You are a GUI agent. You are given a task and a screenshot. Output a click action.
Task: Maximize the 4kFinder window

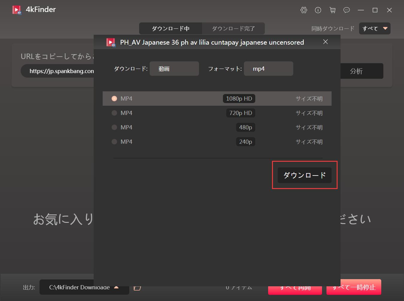[375, 10]
